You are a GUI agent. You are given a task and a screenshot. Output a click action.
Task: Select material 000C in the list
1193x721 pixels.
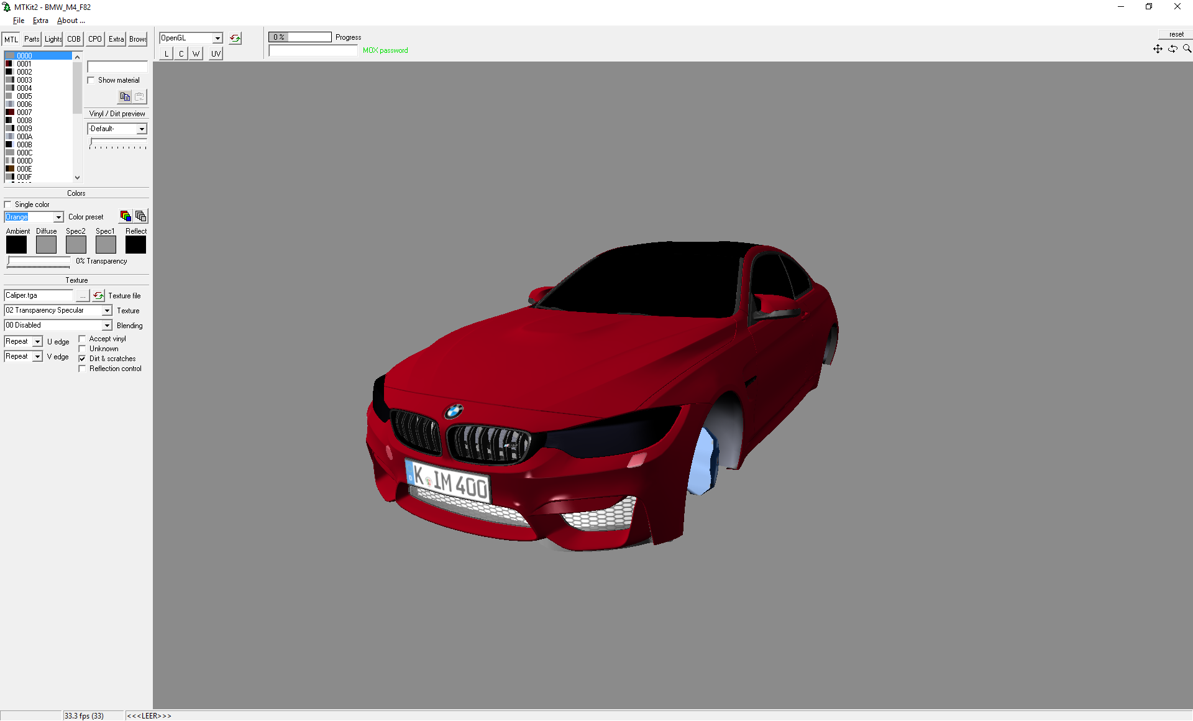(x=38, y=153)
